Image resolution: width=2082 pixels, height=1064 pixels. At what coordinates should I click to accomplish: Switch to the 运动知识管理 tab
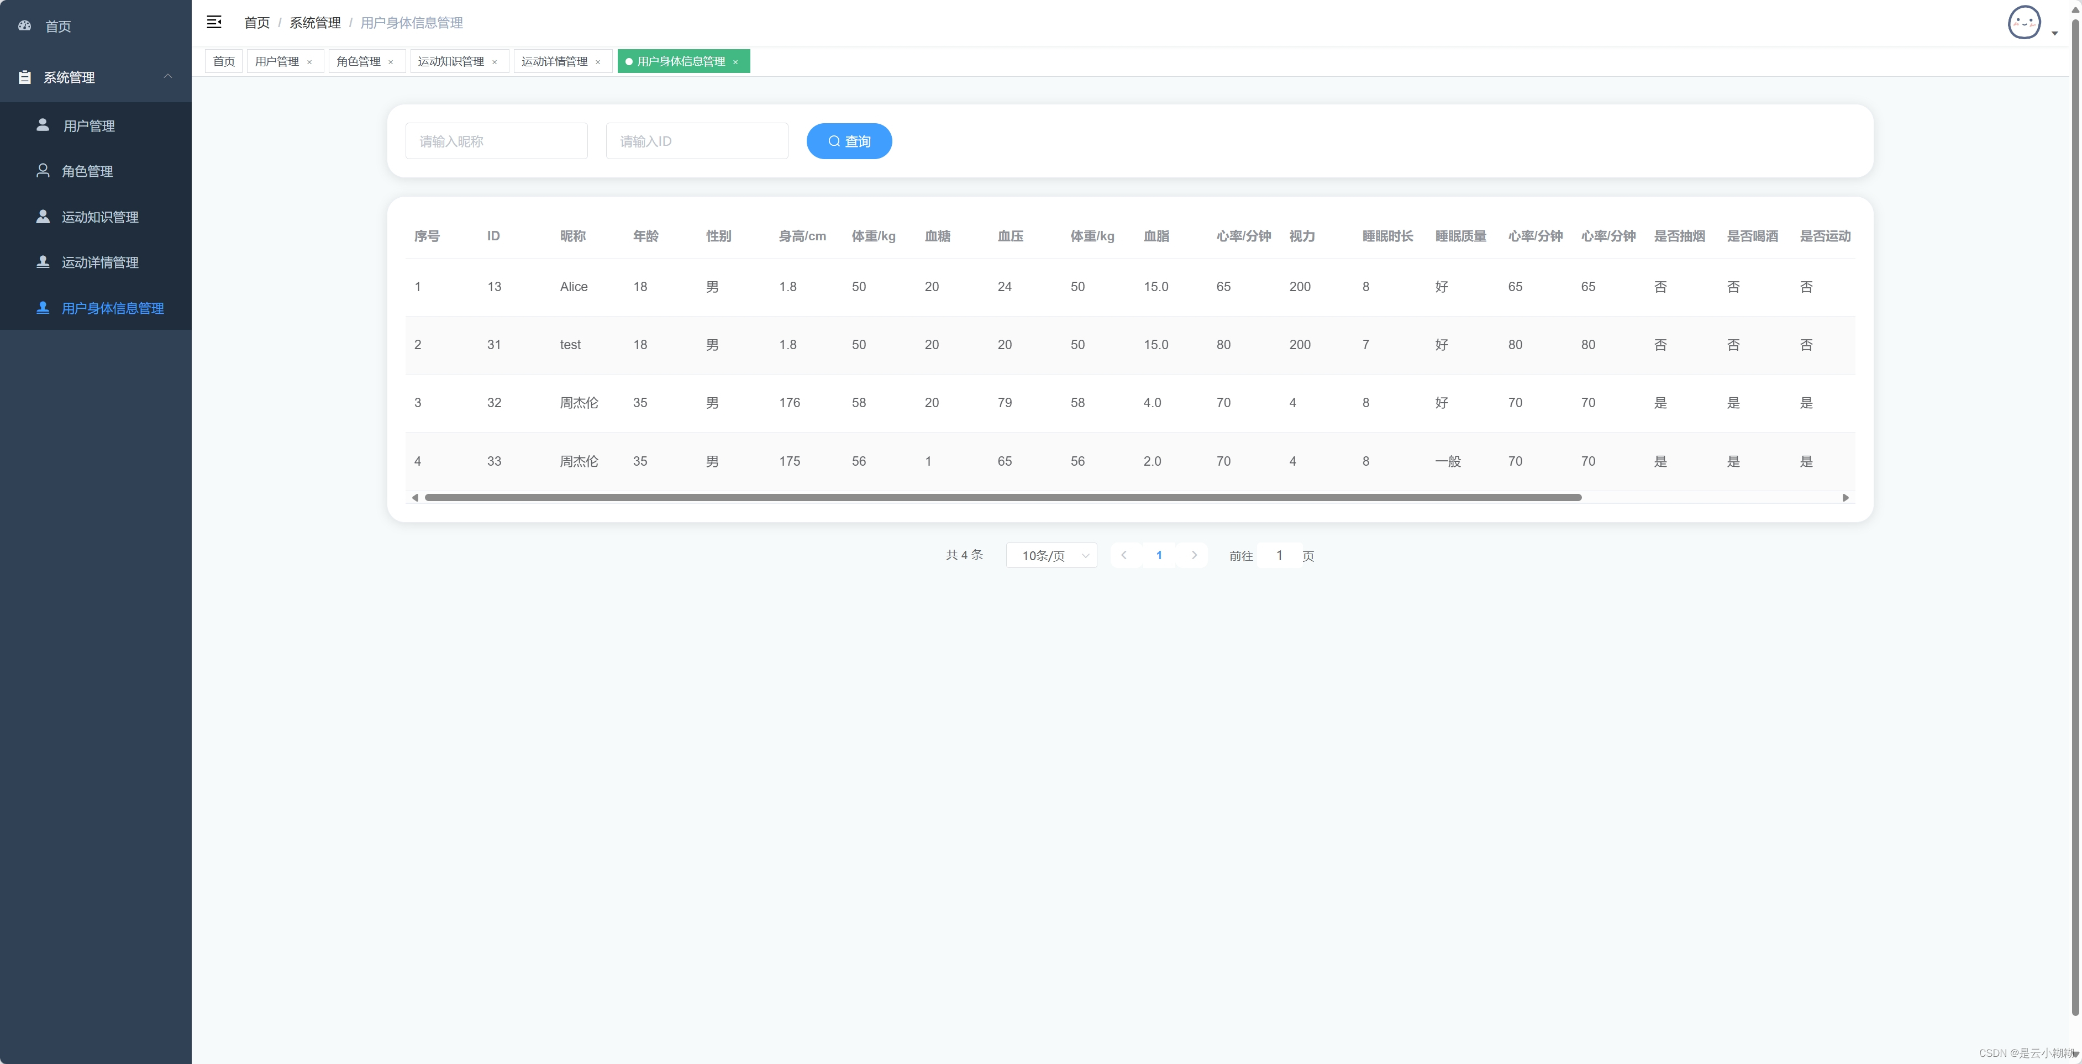451,61
